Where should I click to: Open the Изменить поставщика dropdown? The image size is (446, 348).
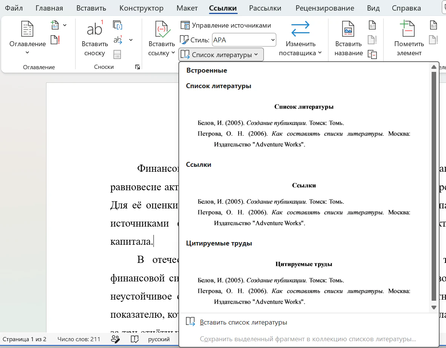pyautogui.click(x=300, y=38)
